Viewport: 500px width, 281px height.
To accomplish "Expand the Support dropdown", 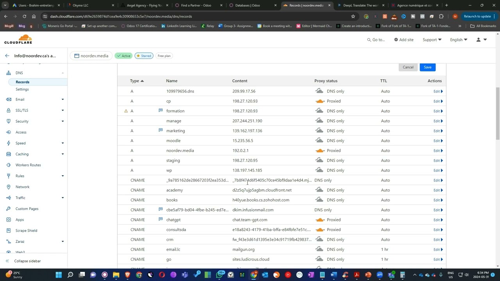I will coord(432,40).
